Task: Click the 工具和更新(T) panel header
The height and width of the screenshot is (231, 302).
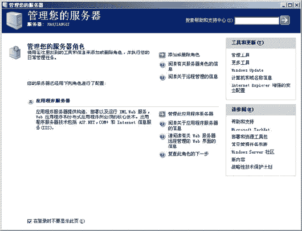Action: [x=261, y=43]
